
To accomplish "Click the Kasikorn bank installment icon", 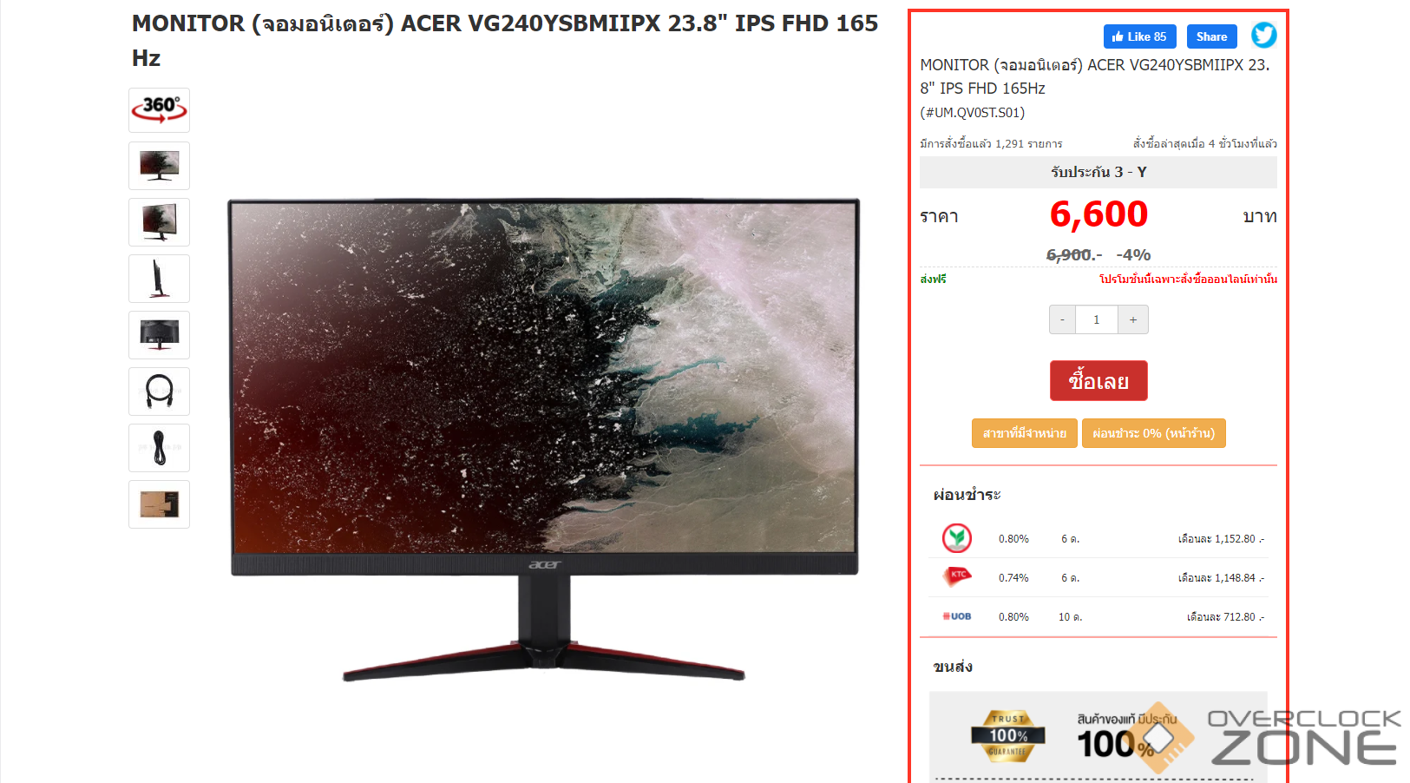I will pos(957,538).
